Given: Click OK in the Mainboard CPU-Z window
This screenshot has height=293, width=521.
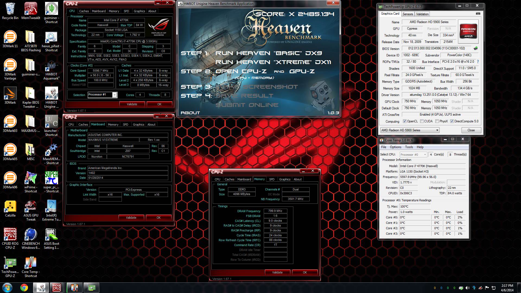Looking at the screenshot, I should tap(158, 218).
